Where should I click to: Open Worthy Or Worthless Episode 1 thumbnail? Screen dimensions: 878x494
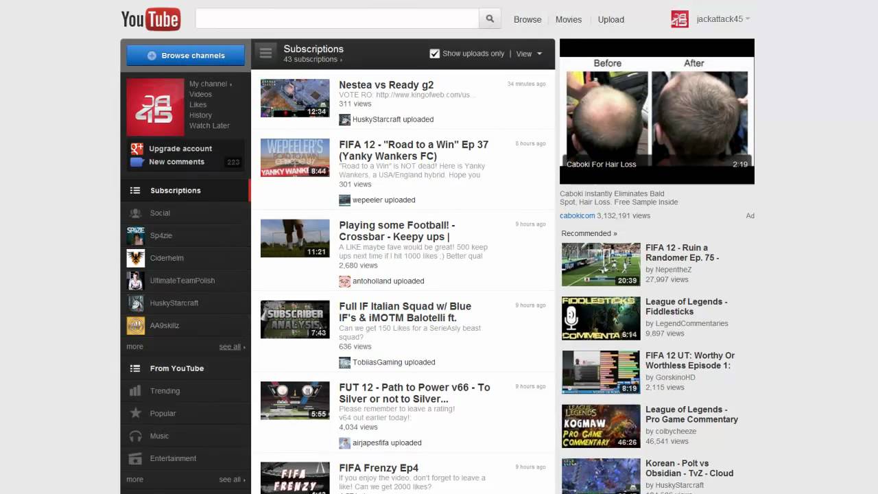601,372
